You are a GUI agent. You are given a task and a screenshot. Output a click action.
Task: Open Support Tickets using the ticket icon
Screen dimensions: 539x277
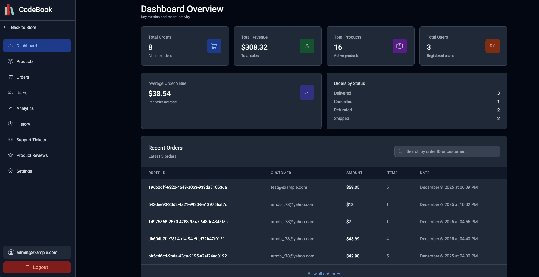click(11, 139)
